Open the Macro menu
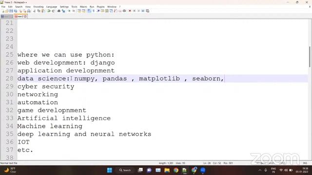The height and width of the screenshot is (175, 312). click(x=83, y=7)
